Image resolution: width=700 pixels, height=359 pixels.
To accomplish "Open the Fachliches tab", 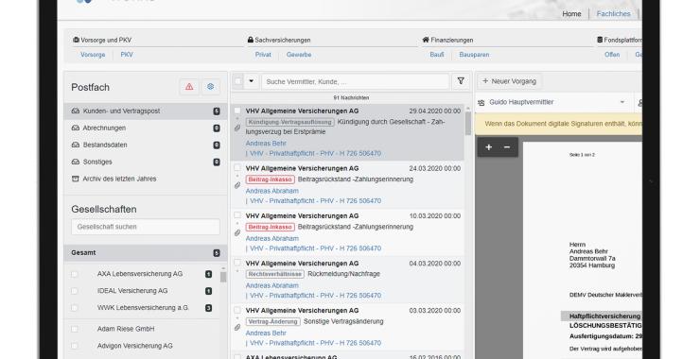I will 613,14.
